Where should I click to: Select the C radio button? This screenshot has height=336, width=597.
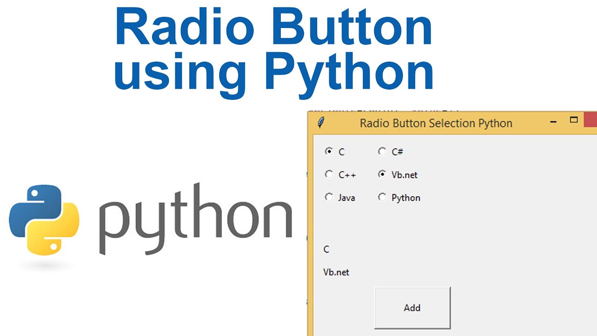tap(329, 151)
